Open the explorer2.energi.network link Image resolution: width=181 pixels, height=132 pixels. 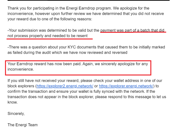(65, 86)
